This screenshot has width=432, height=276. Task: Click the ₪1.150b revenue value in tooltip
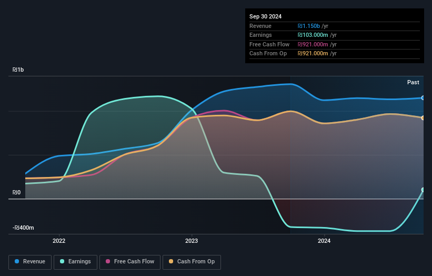[x=308, y=26]
